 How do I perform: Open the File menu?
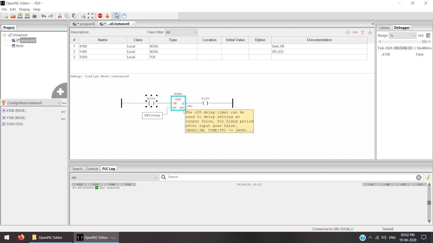4,9
